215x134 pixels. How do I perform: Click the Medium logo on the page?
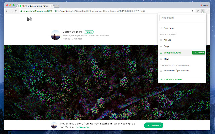[29, 19]
